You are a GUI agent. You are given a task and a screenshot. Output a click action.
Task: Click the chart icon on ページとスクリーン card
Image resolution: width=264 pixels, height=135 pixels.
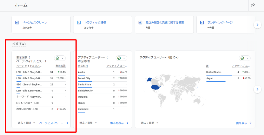click(17, 22)
